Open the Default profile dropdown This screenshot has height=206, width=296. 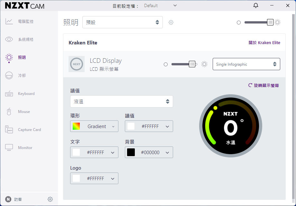point(161,6)
